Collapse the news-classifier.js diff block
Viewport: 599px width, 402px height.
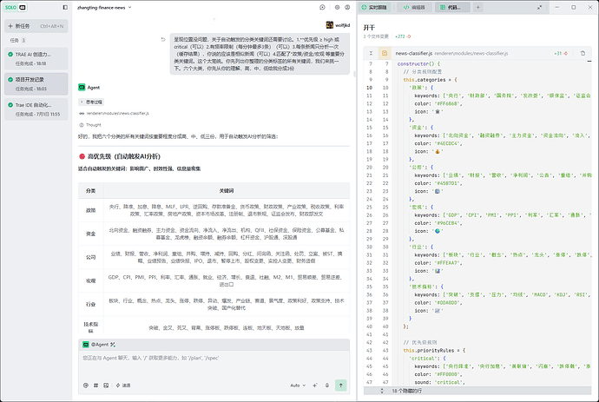[371, 53]
